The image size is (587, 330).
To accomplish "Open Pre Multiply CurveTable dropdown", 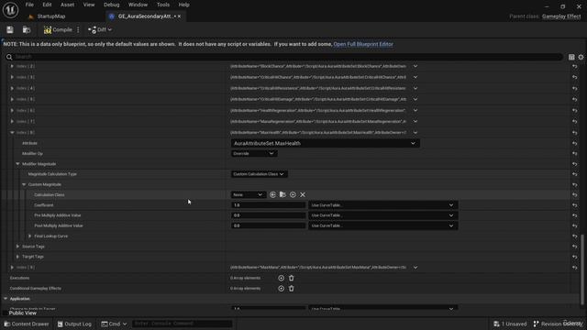I will 383,215.
